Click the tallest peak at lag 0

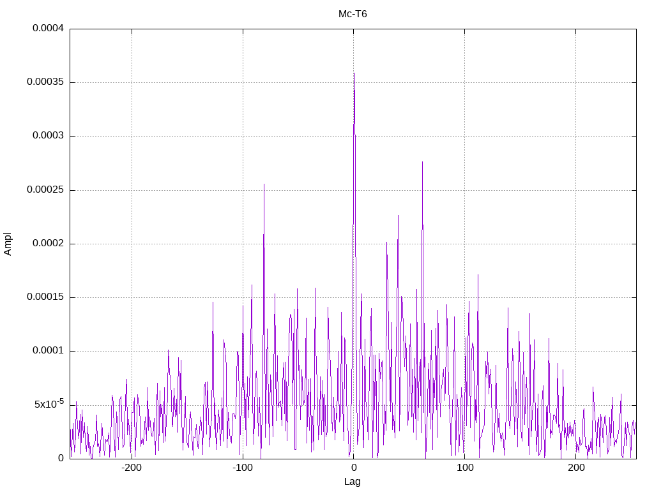[x=354, y=74]
